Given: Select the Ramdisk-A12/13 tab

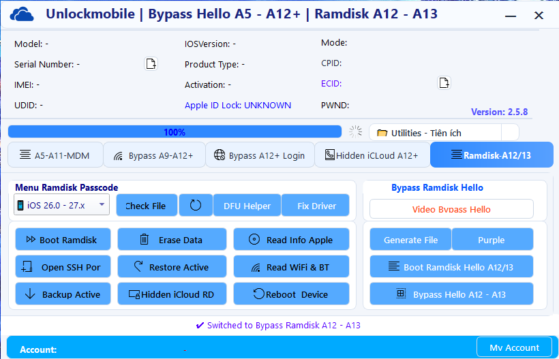Looking at the screenshot, I should [492, 155].
